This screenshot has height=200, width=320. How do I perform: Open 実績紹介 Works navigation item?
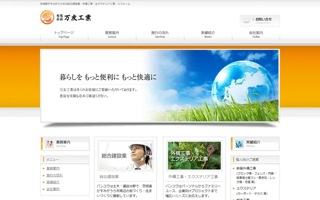coord(208,35)
